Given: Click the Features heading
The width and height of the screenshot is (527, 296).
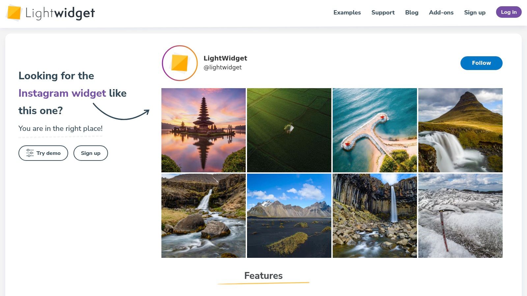Looking at the screenshot, I should click(x=263, y=276).
